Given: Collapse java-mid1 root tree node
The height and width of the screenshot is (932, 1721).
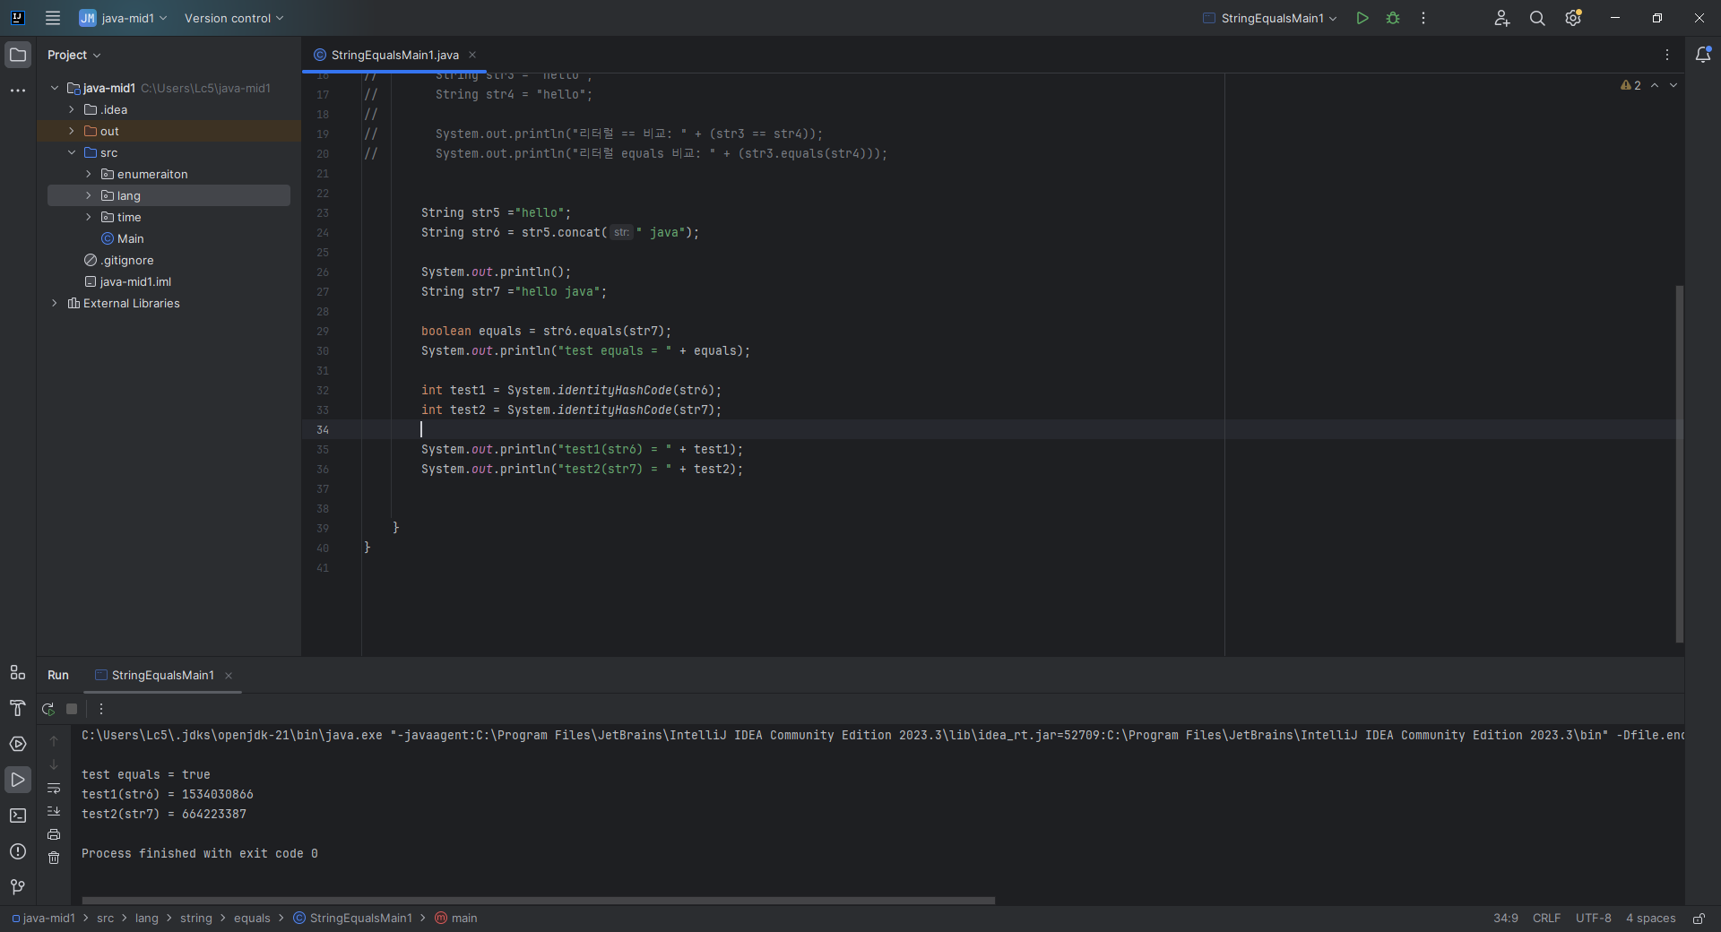Looking at the screenshot, I should click(55, 88).
